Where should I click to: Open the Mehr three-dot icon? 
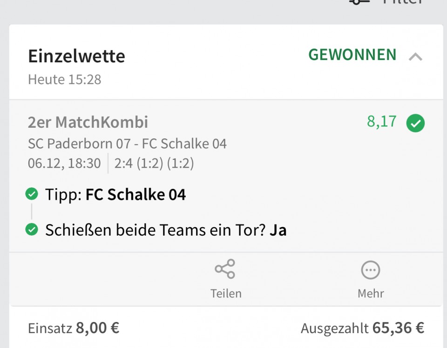[x=371, y=270]
